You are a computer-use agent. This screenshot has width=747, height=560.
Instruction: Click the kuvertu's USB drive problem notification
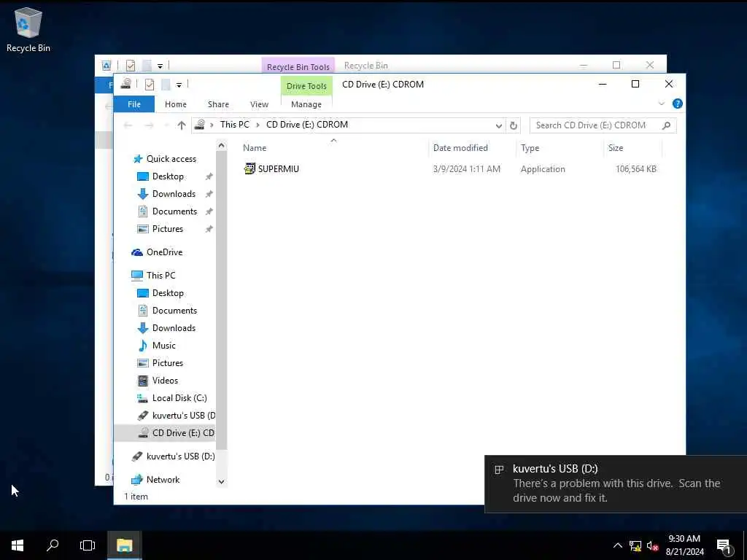(x=616, y=484)
